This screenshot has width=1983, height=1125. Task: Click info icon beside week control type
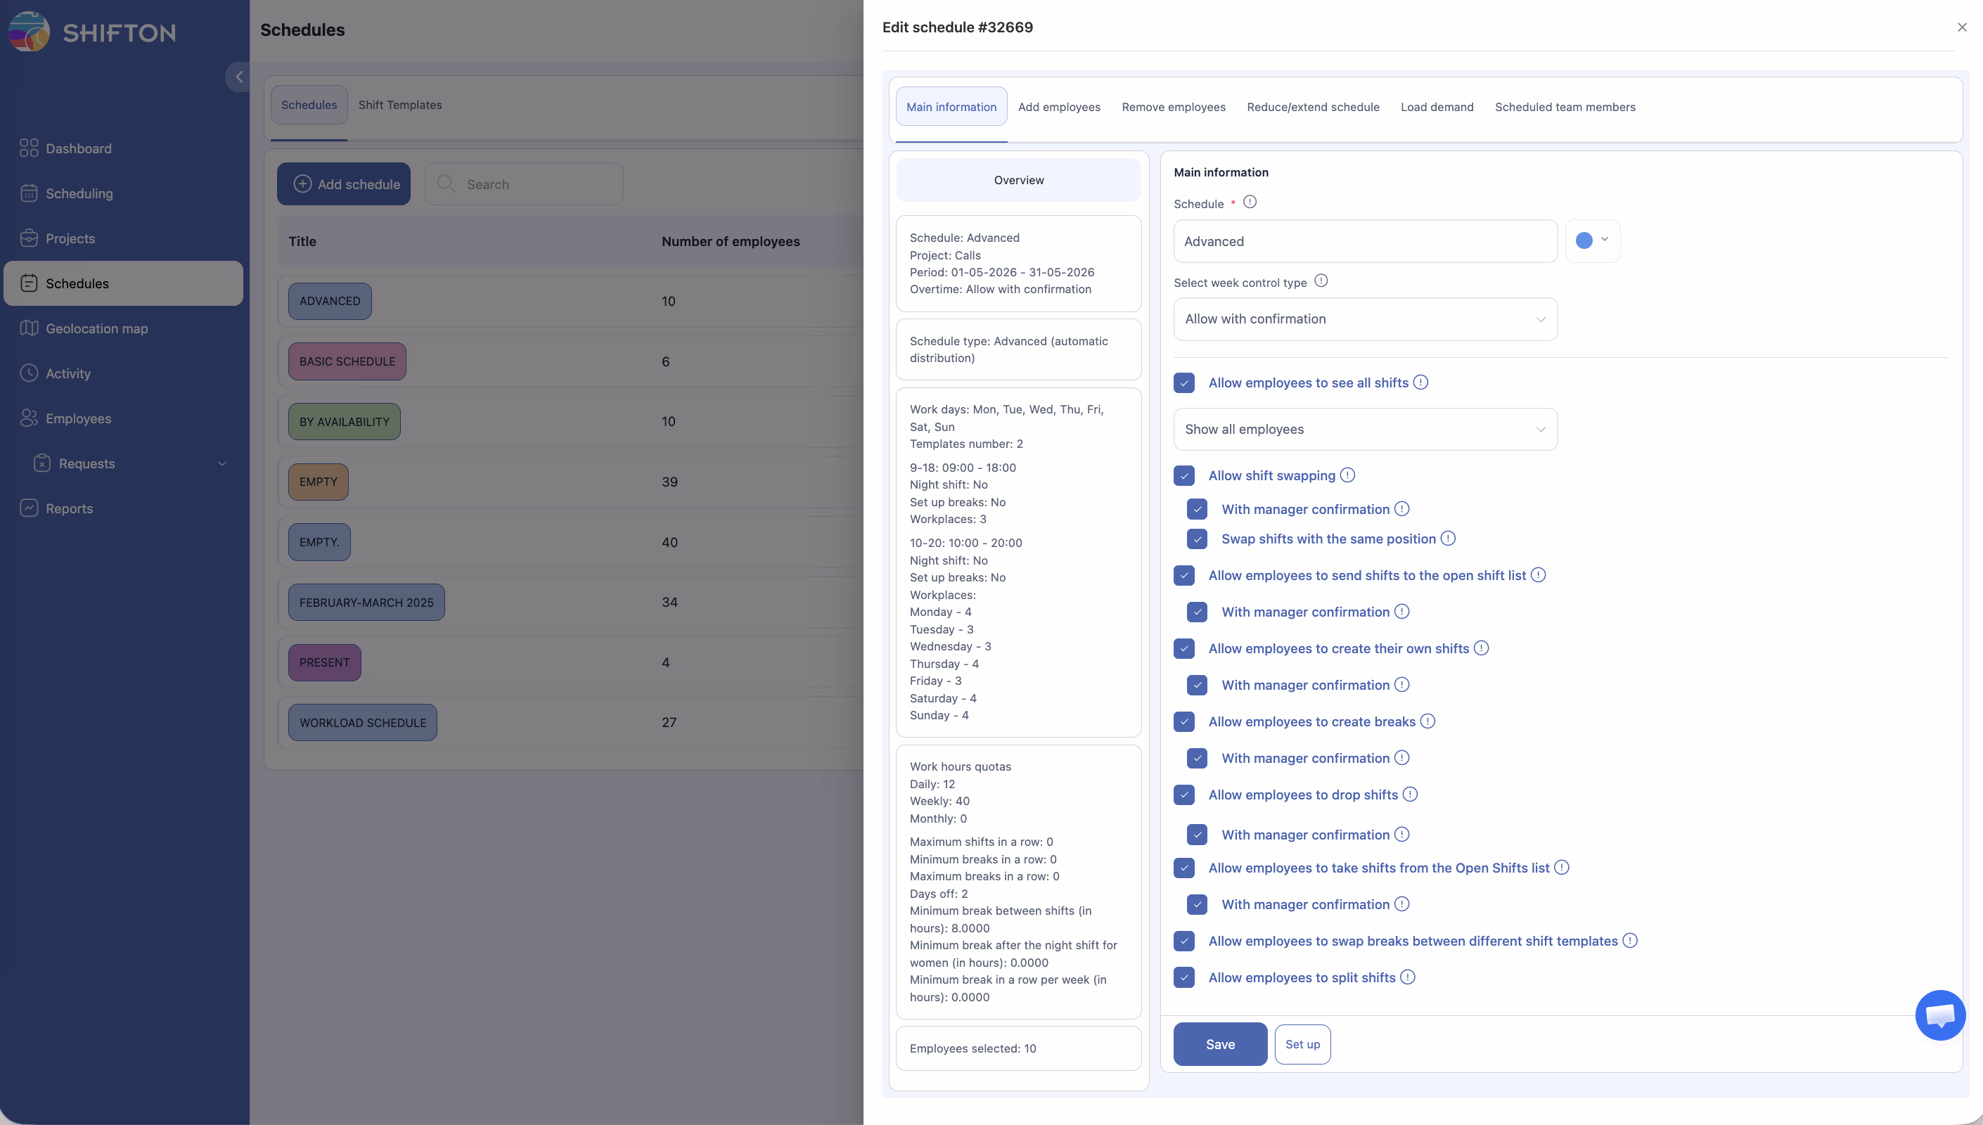pyautogui.click(x=1321, y=281)
